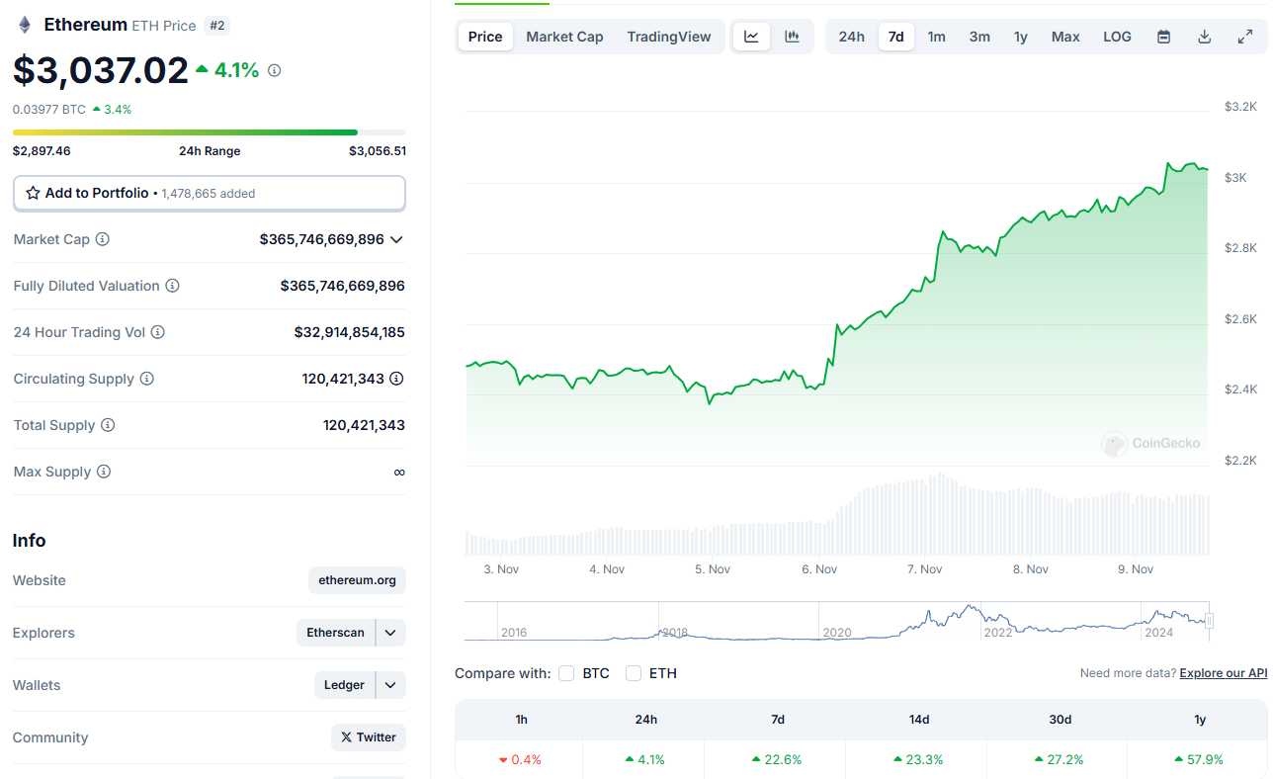Click the 24 Hour Trading Vol info icon
Viewport: 1273px width, 779px height.
(x=158, y=332)
